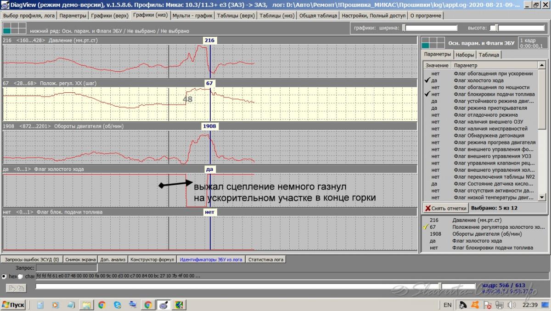551x311 pixels.
Task: Switch to the Общая таблица tab
Action: tap(318, 15)
